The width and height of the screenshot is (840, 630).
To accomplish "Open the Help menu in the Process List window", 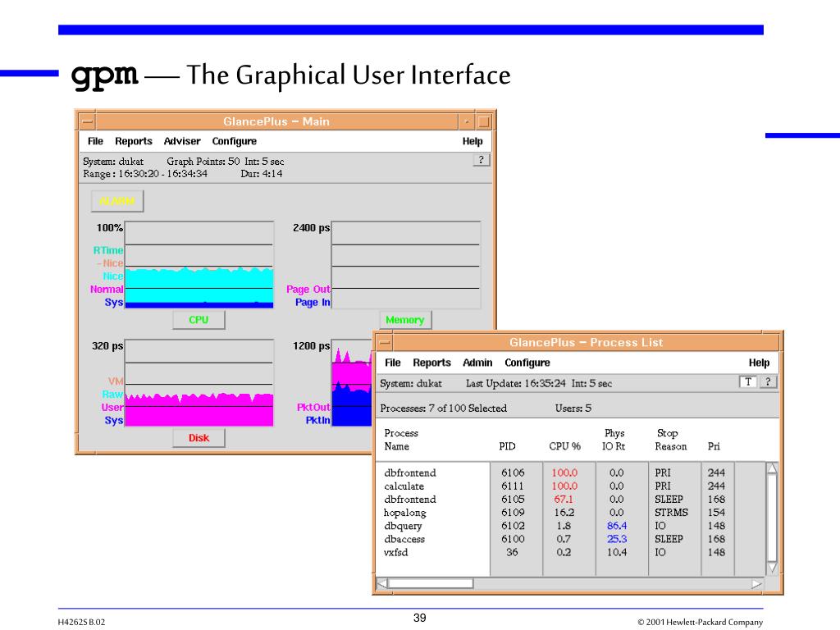I will [x=759, y=363].
